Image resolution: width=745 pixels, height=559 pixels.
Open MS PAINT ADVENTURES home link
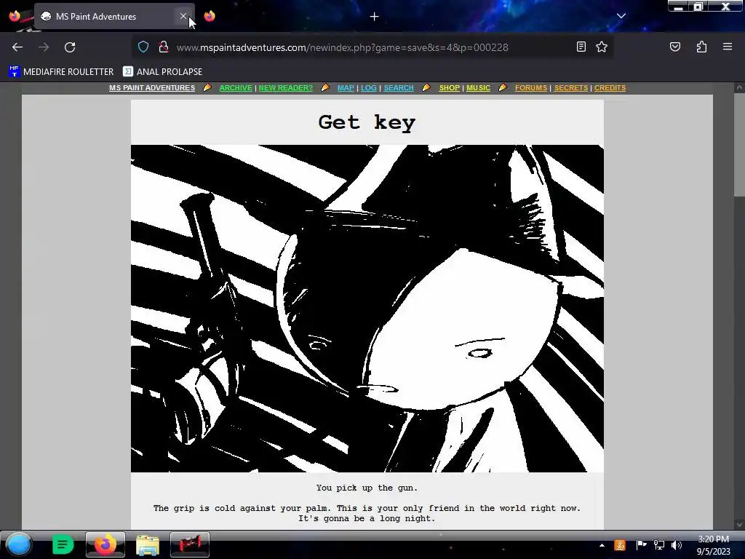pos(152,88)
